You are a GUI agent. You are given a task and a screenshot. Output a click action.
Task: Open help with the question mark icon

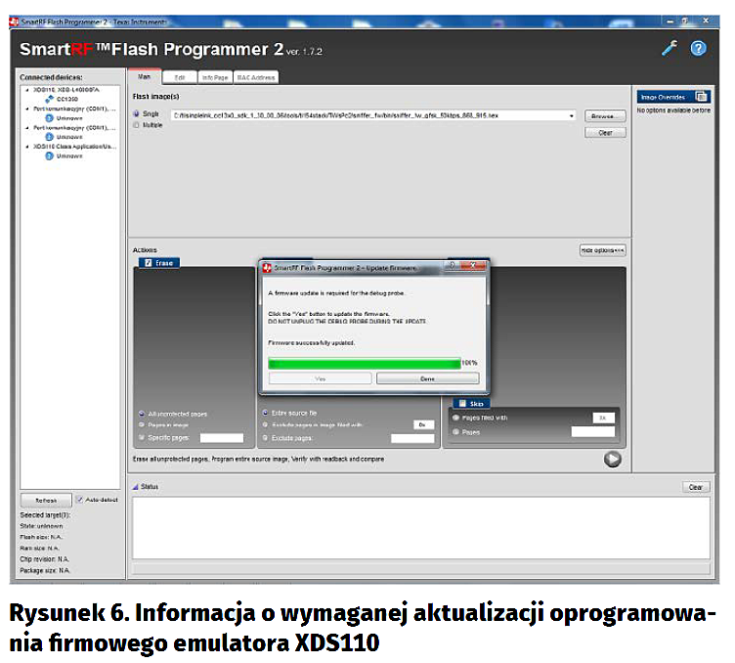tap(699, 48)
